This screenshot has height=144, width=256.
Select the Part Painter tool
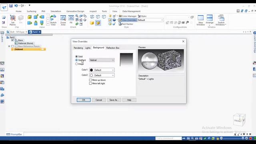(126, 24)
